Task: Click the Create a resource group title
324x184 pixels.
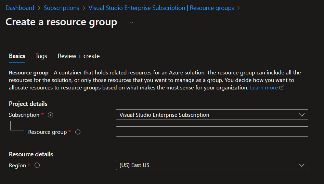Action: click(x=61, y=22)
